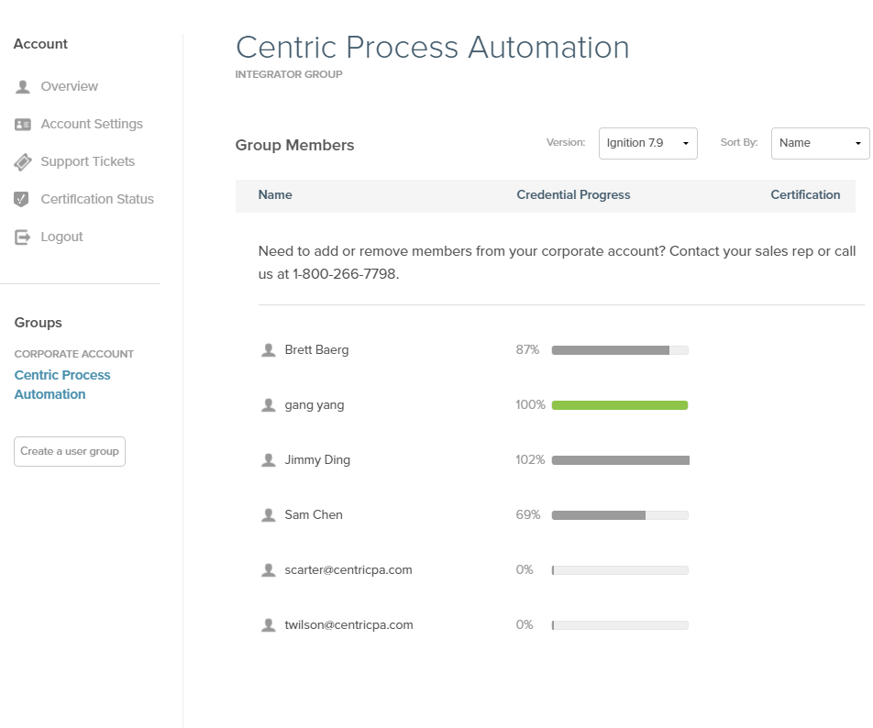Click the 100% value for gang yang

coord(531,404)
